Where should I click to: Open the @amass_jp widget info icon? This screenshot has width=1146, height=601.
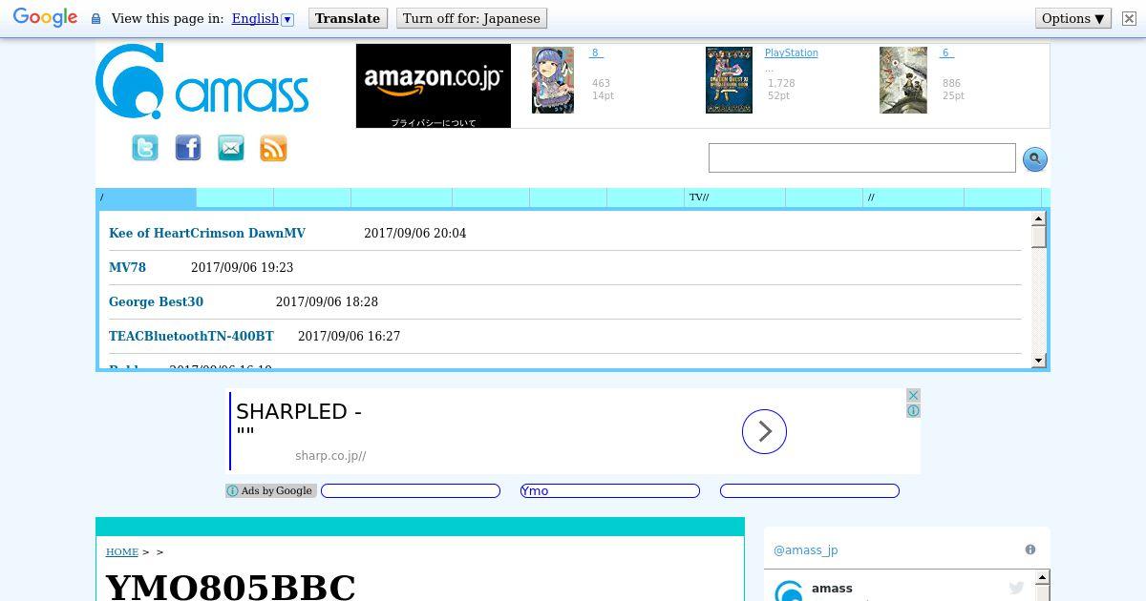(x=1030, y=549)
